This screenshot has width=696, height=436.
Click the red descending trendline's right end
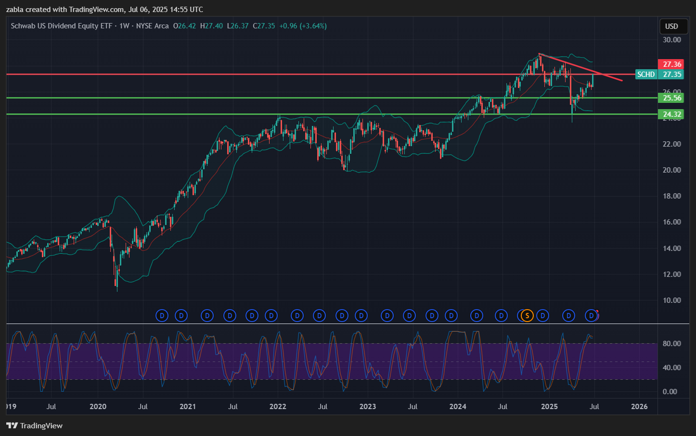(x=621, y=80)
